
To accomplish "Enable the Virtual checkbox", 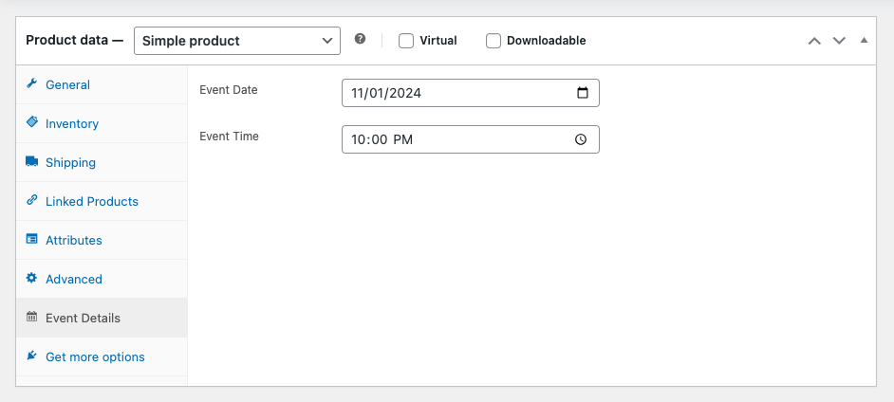I will click(406, 41).
